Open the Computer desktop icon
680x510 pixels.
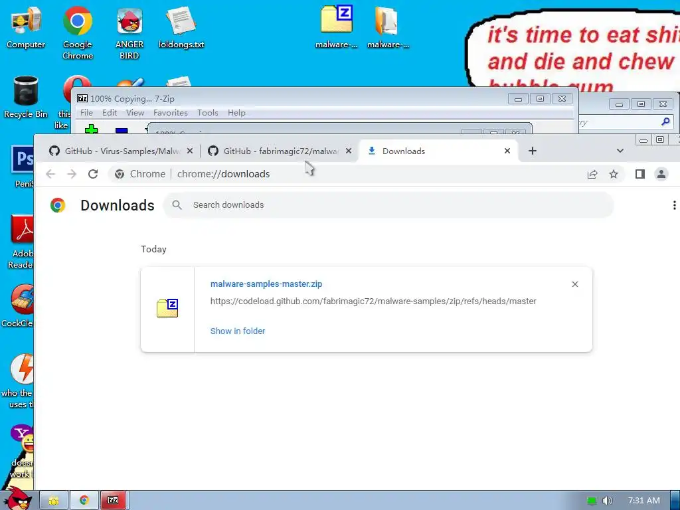pos(26,27)
